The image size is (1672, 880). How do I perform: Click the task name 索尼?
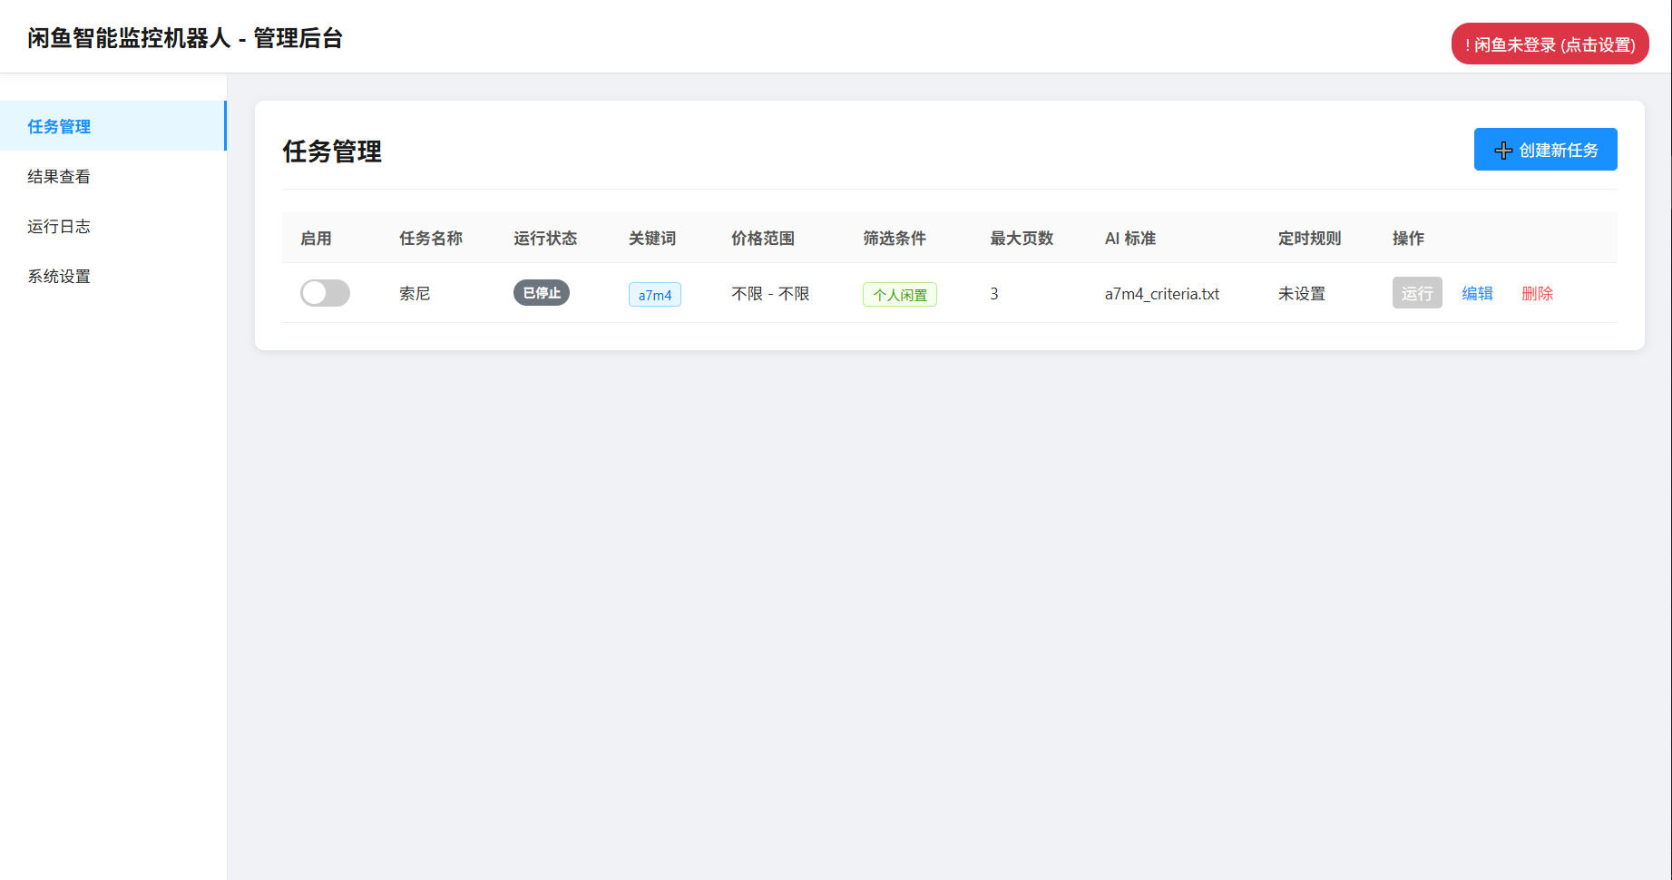tap(415, 293)
